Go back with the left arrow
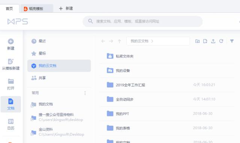Screen dimensions: 240x143 [103, 41]
